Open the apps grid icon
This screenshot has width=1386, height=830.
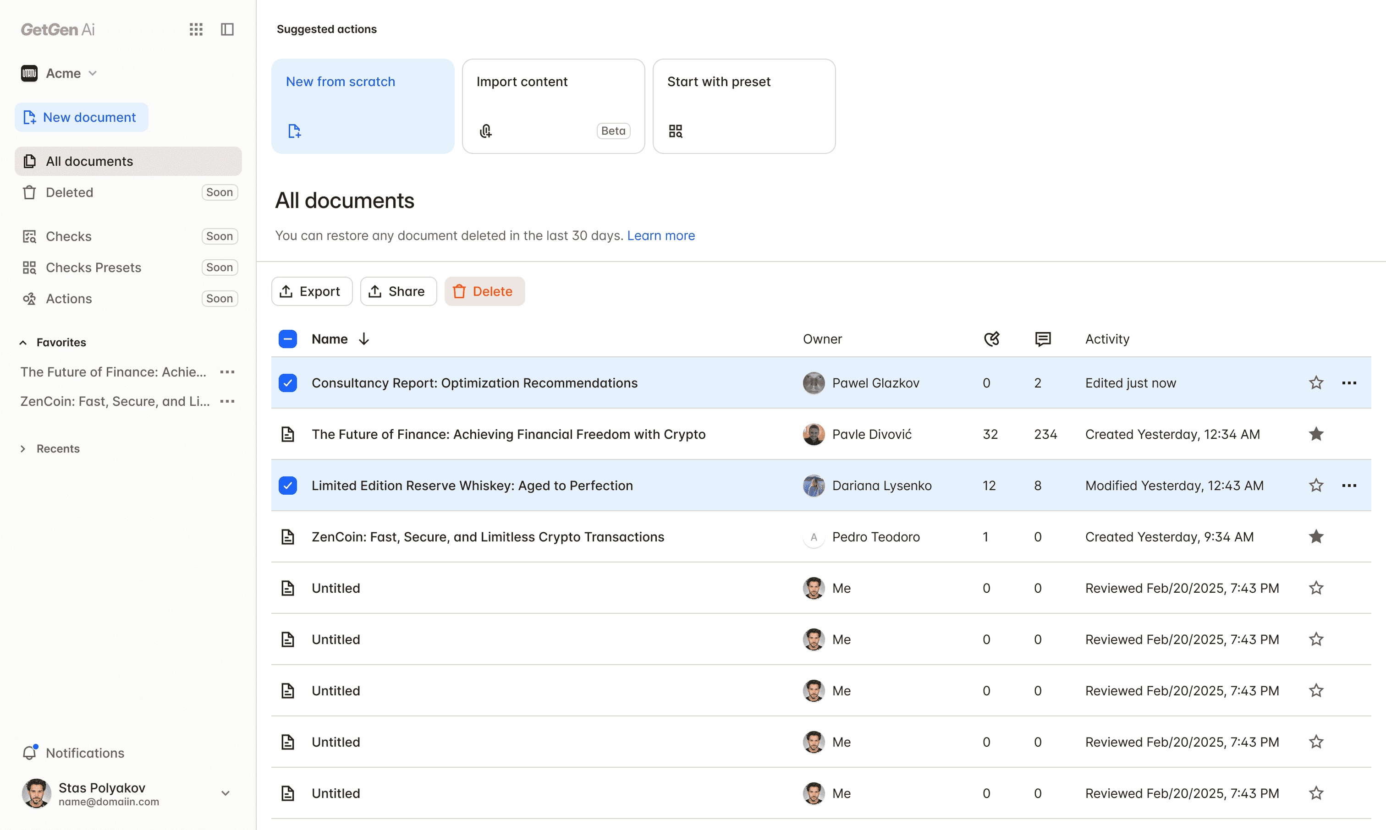(x=196, y=29)
